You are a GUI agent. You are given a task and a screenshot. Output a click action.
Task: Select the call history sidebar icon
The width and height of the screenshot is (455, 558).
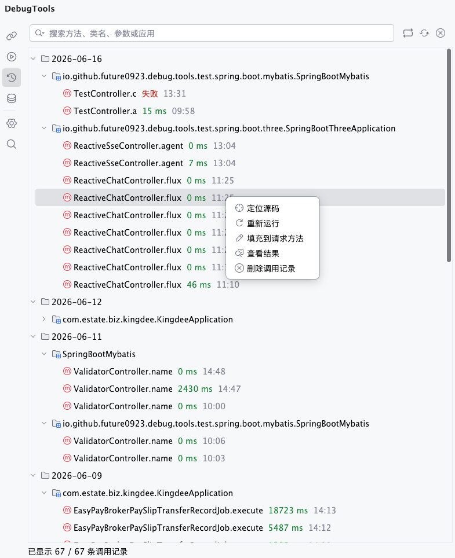pyautogui.click(x=12, y=78)
